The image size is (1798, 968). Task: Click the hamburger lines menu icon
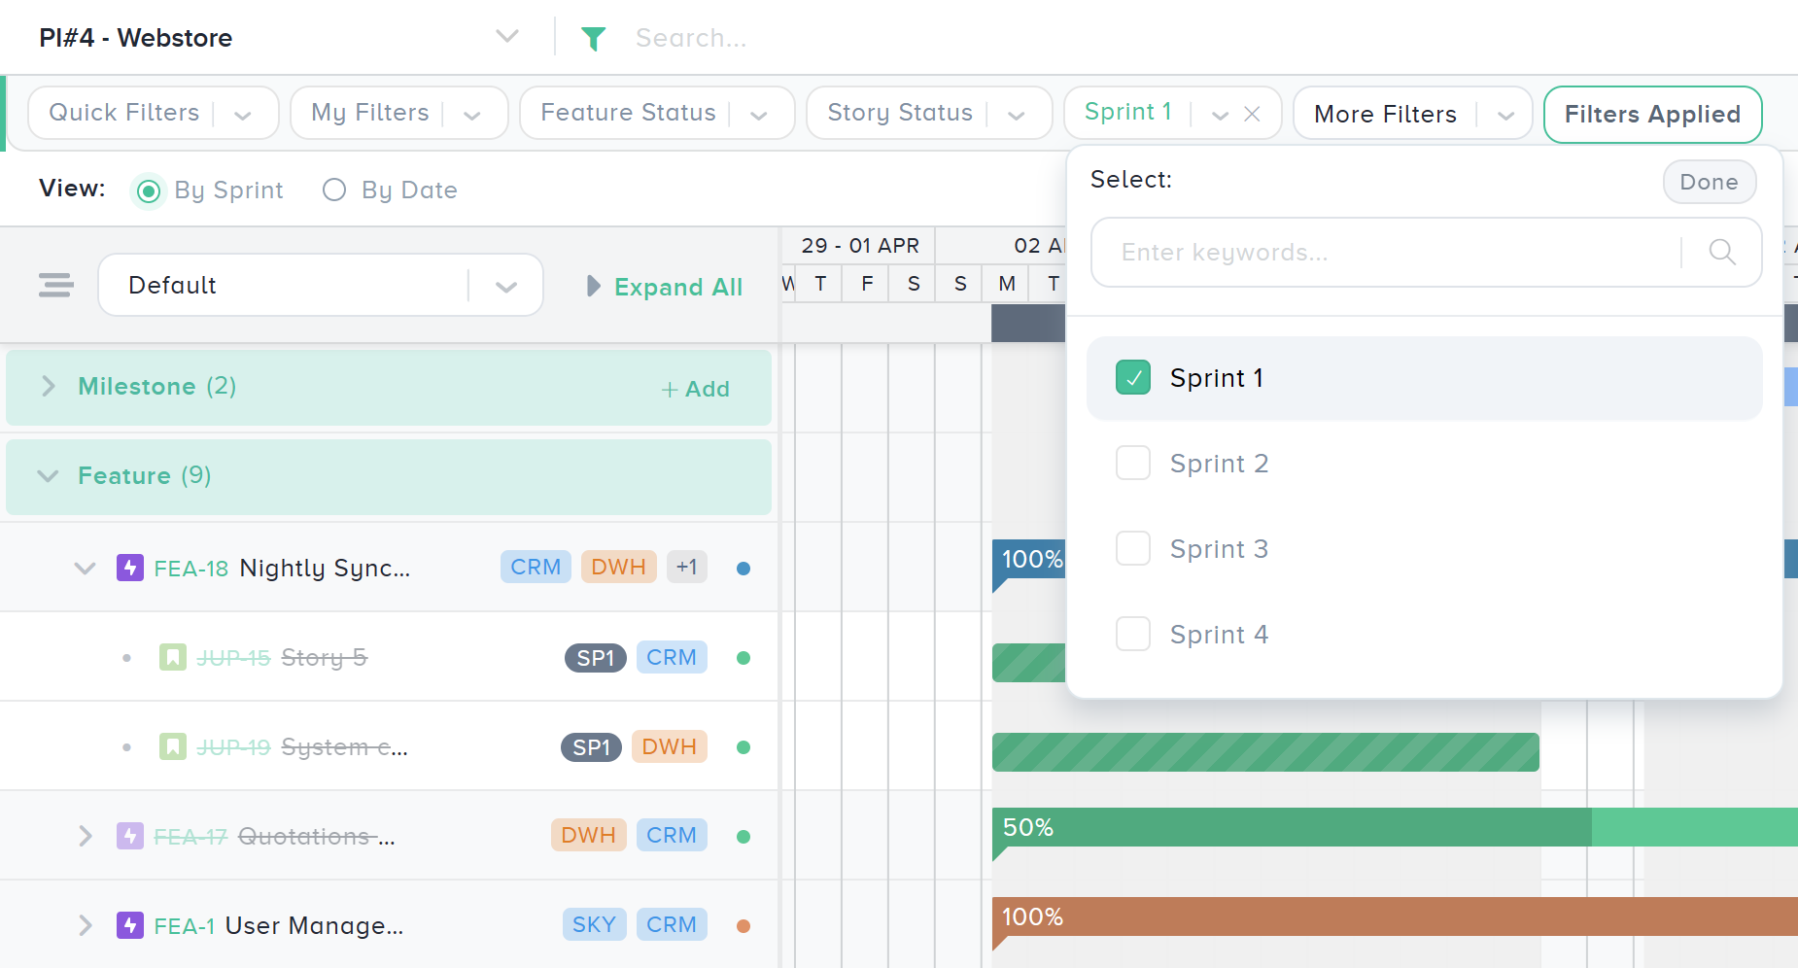55,285
